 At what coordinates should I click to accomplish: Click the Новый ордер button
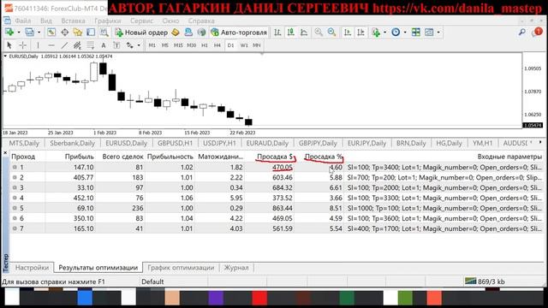point(141,33)
